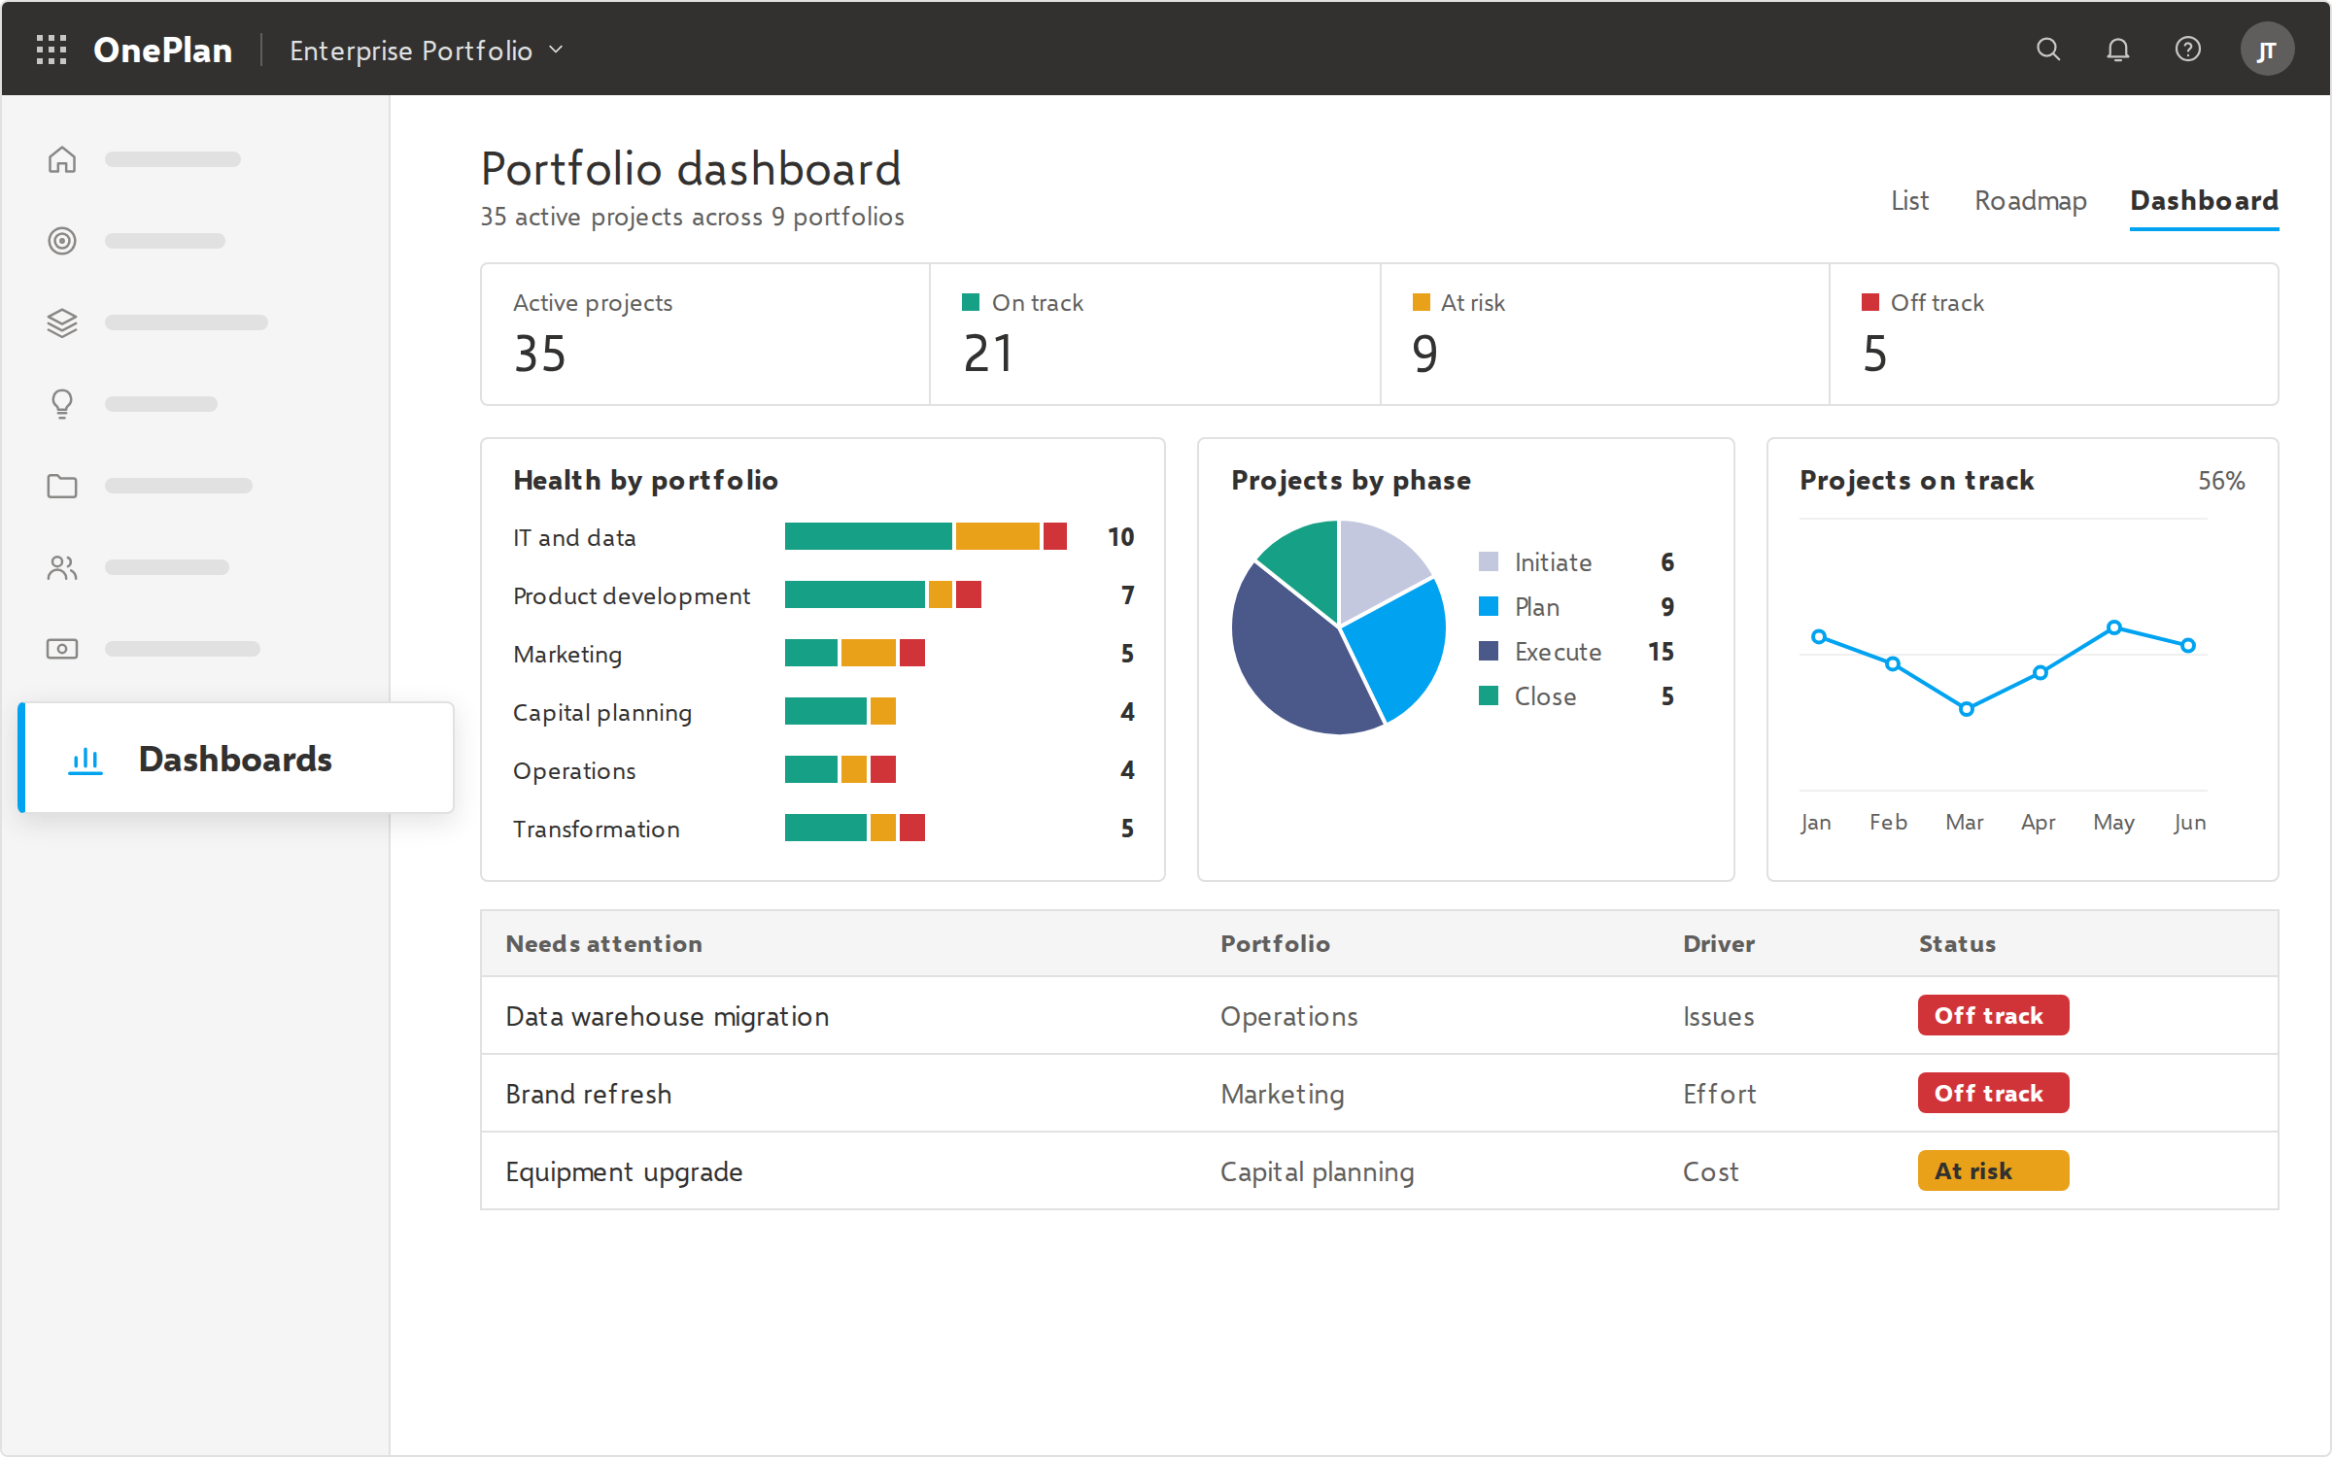The width and height of the screenshot is (2332, 1457).
Task: Click the money financials sidebar icon
Action: 62,649
